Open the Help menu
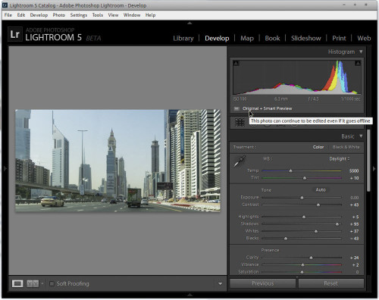Image resolution: width=379 pixels, height=300 pixels. click(150, 15)
